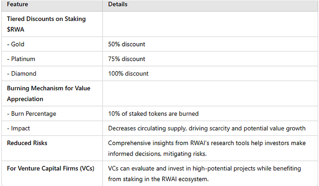Screen dimensions: 319x186
Task: Click the "Details" column header
Action: (118, 5)
